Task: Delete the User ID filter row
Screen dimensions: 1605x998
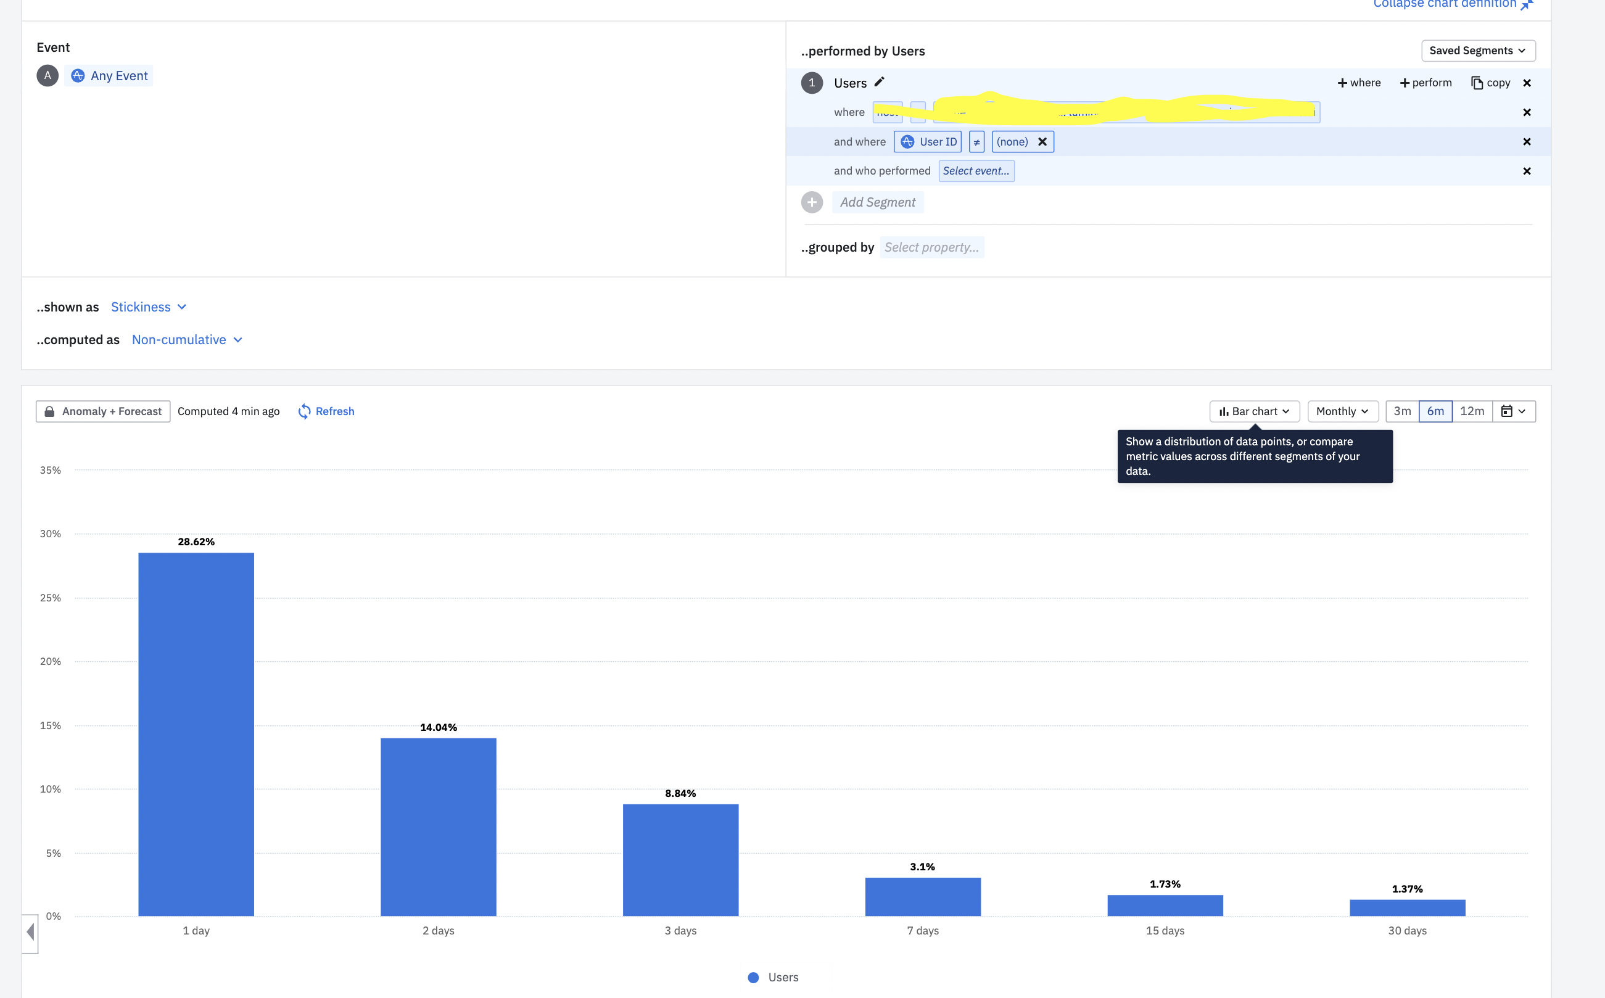Action: pos(1527,142)
